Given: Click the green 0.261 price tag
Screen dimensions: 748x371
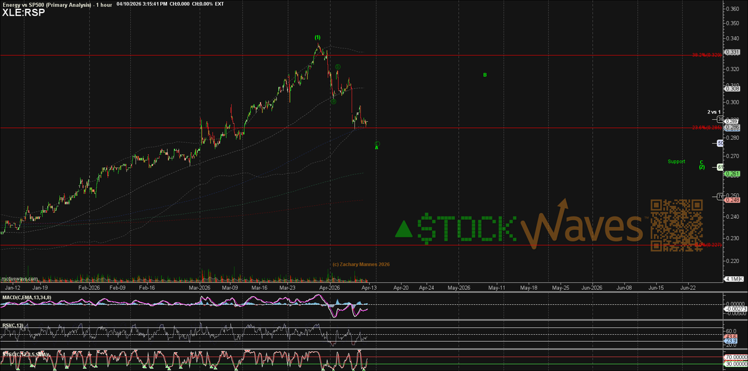Looking at the screenshot, I should pyautogui.click(x=733, y=173).
